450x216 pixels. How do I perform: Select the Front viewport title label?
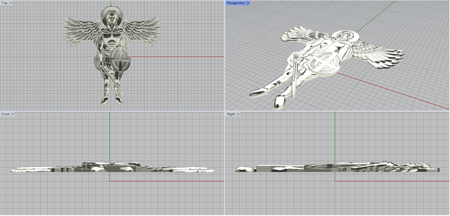[x=6, y=114]
